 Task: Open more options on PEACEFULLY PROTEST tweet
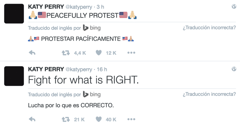(131, 53)
